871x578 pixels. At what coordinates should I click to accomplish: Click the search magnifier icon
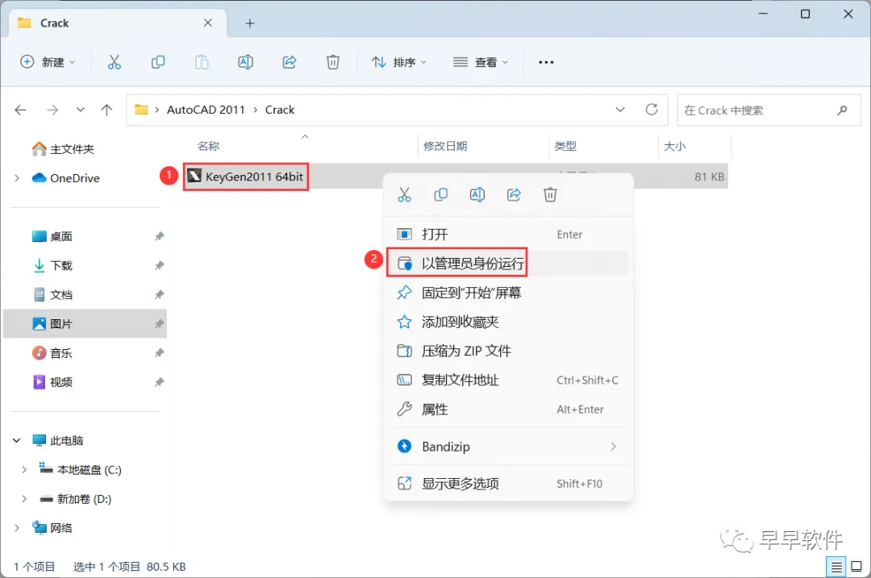click(842, 110)
